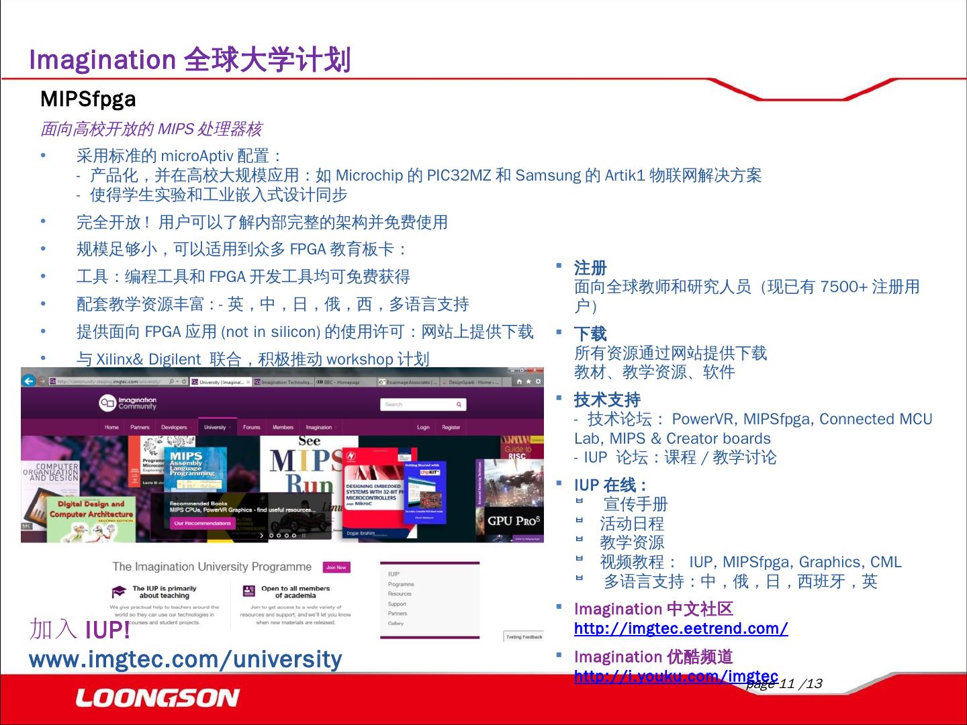Image resolution: width=967 pixels, height=725 pixels.
Task: Switch to the DesignSpark - Home tab
Action: tap(471, 382)
